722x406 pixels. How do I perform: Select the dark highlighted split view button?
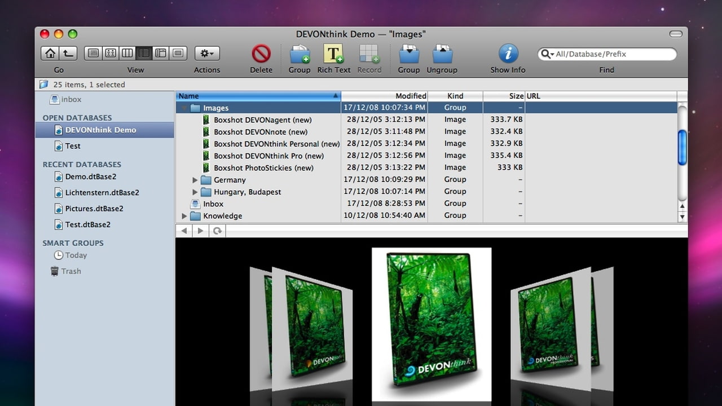coord(144,54)
